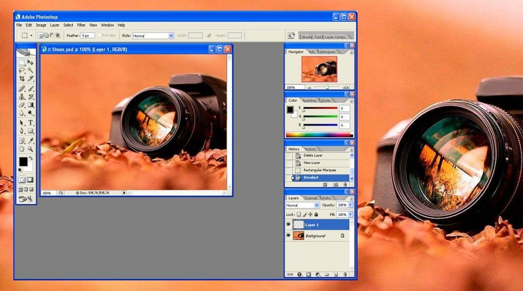Click the Feather input field
This screenshot has height=291, width=523.
87,35
